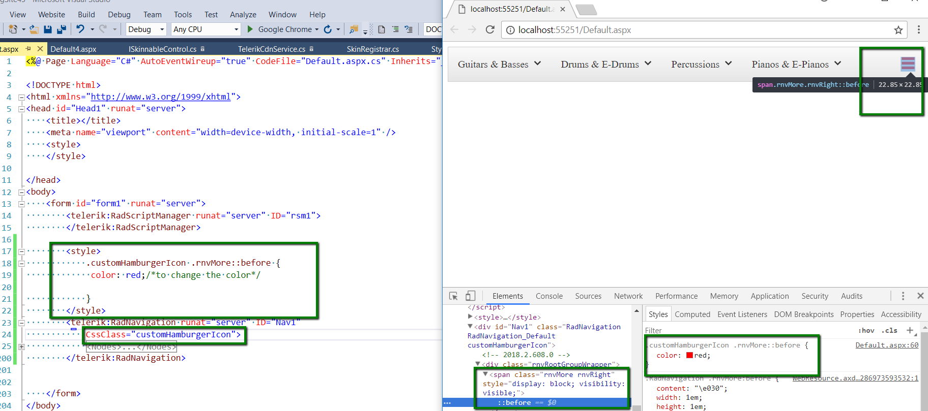Close the active .aspx document tab
Screen dimensions: 928x411
40,49
